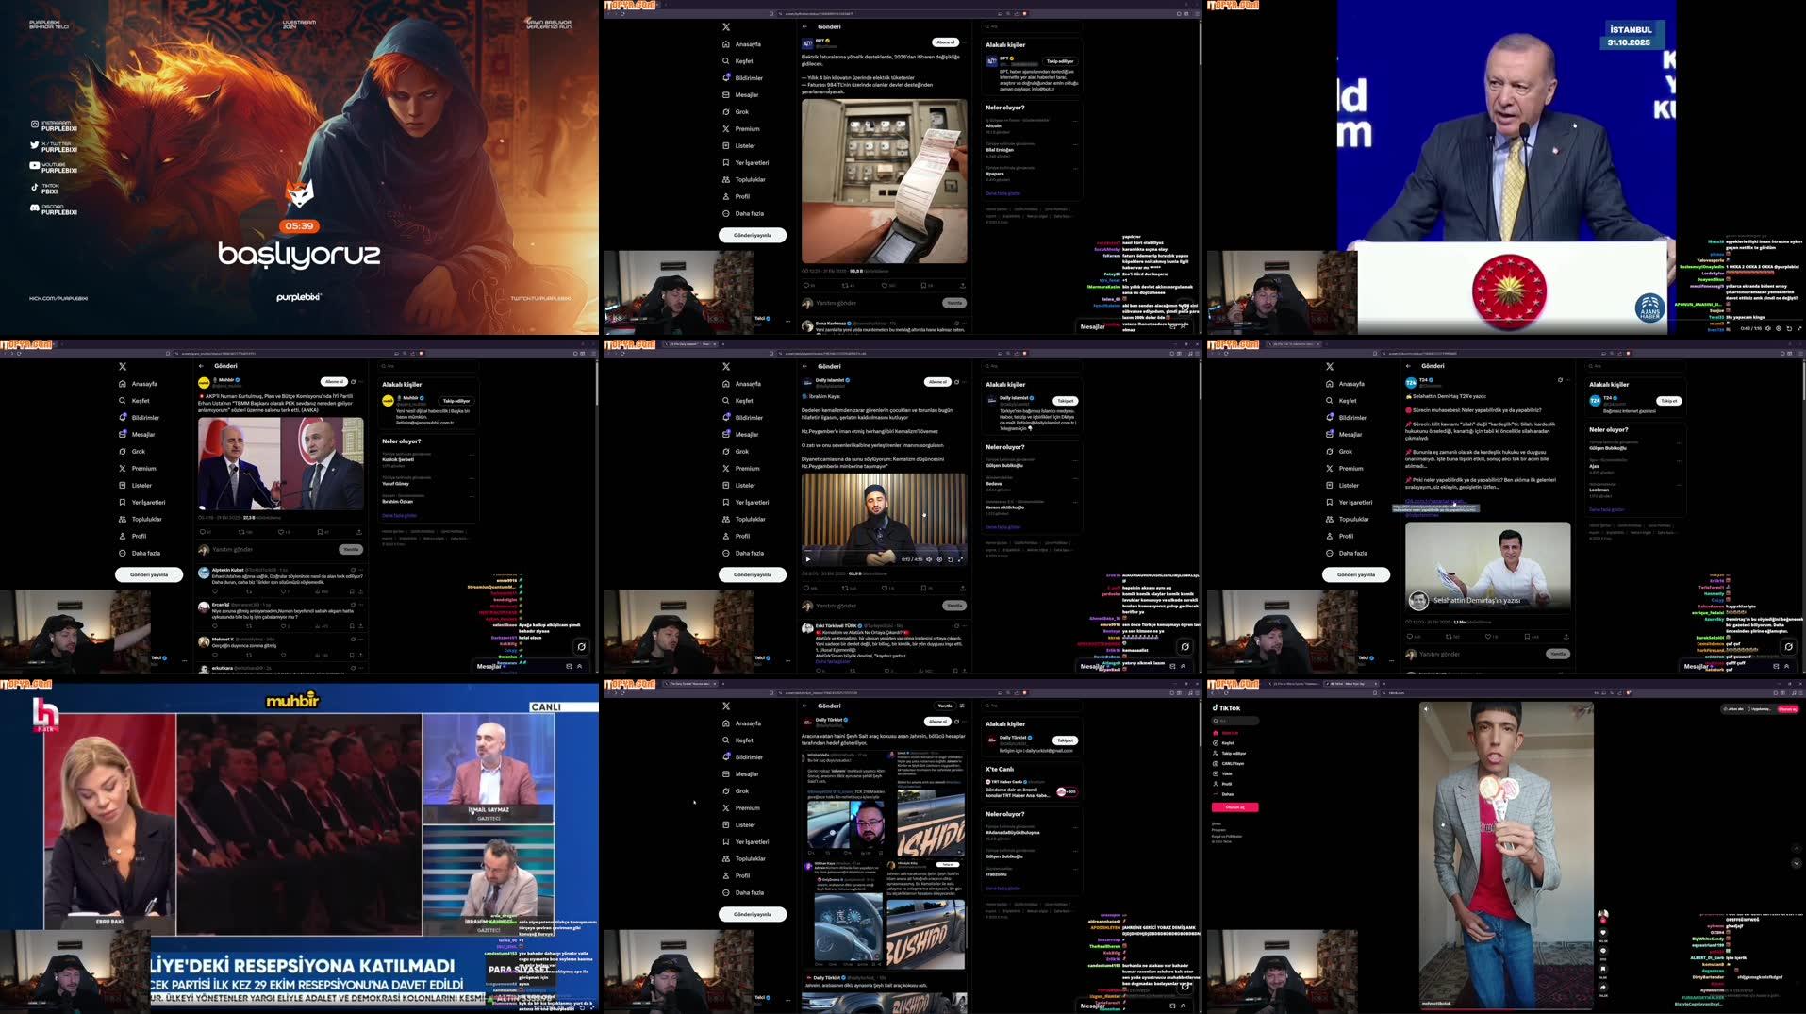Select Bildirimler in the X navigation
Image resolution: width=1806 pixels, height=1014 pixels.
coord(746,77)
